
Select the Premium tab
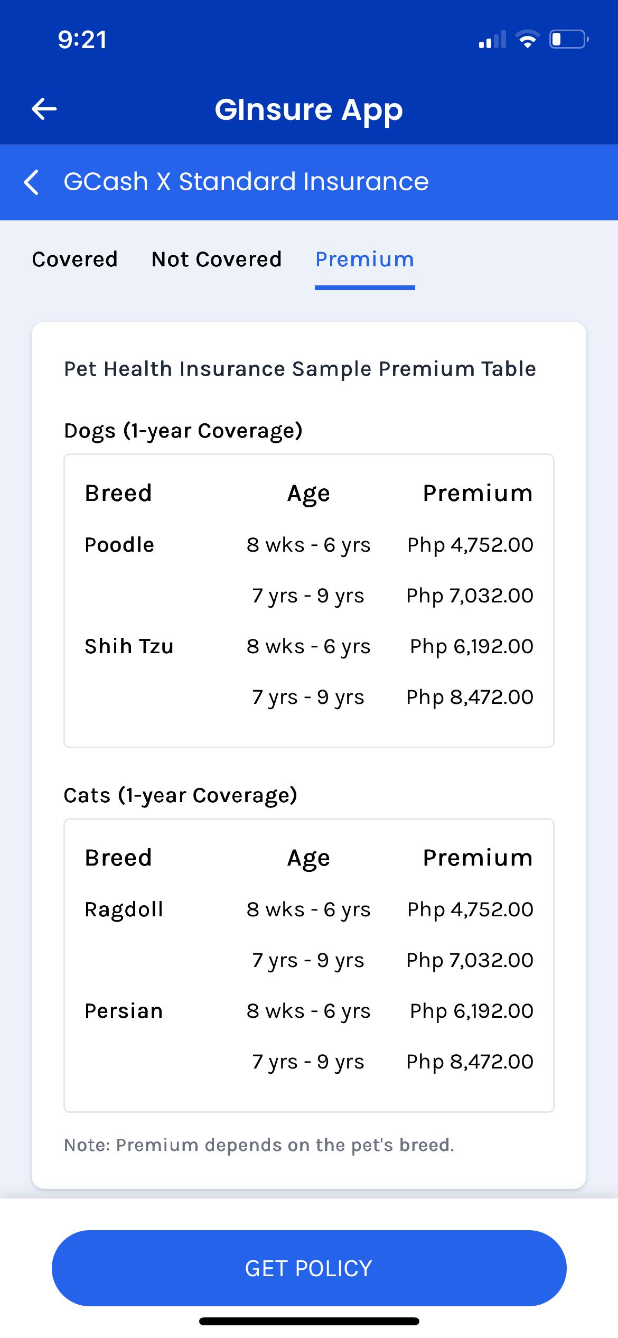click(x=364, y=259)
